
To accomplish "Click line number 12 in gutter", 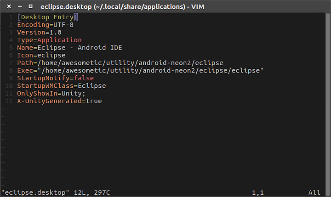I will pos(9,101).
